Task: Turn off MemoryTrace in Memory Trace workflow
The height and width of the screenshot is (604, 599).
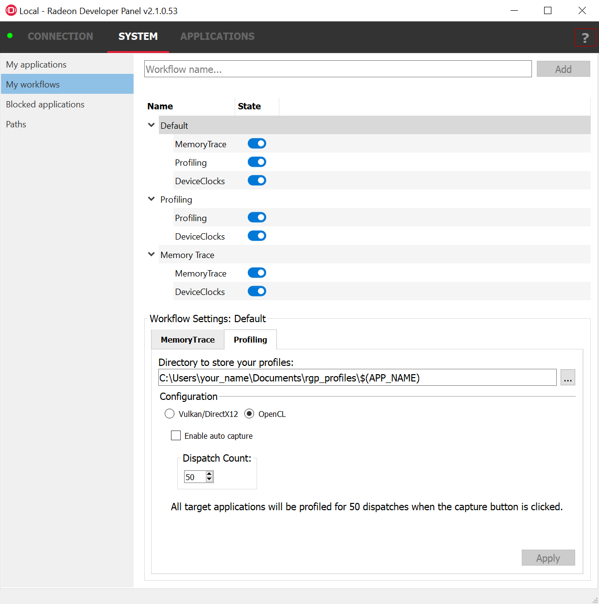Action: tap(257, 273)
